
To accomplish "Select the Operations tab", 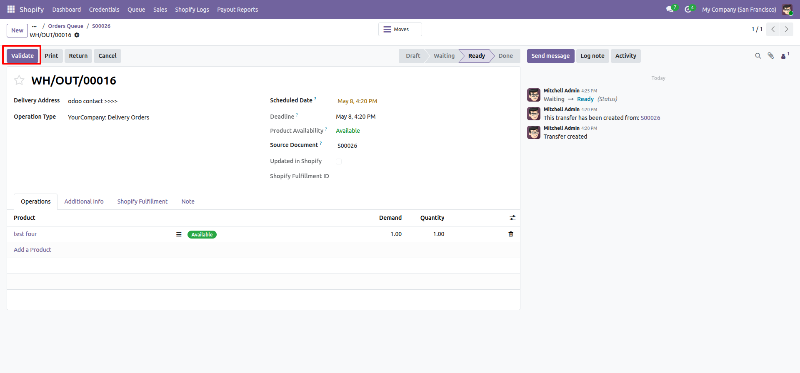I will tap(36, 201).
